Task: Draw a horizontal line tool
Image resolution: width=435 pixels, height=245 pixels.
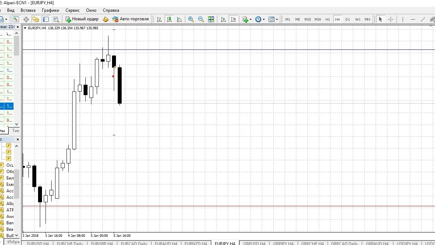Action: click(x=413, y=19)
